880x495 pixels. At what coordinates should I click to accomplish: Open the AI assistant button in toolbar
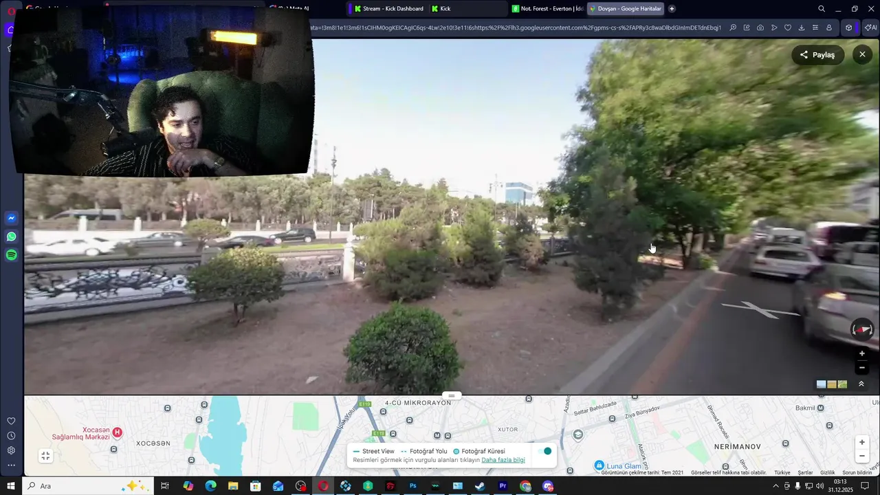point(870,28)
